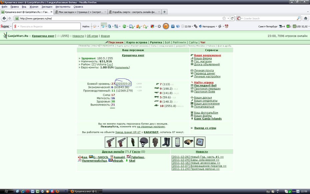Switch to Крошечка енот taskbar window button

pos(86,191)
